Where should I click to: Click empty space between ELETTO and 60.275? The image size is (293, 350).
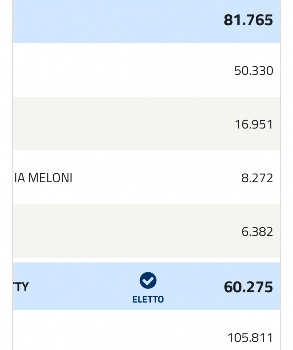(193, 287)
